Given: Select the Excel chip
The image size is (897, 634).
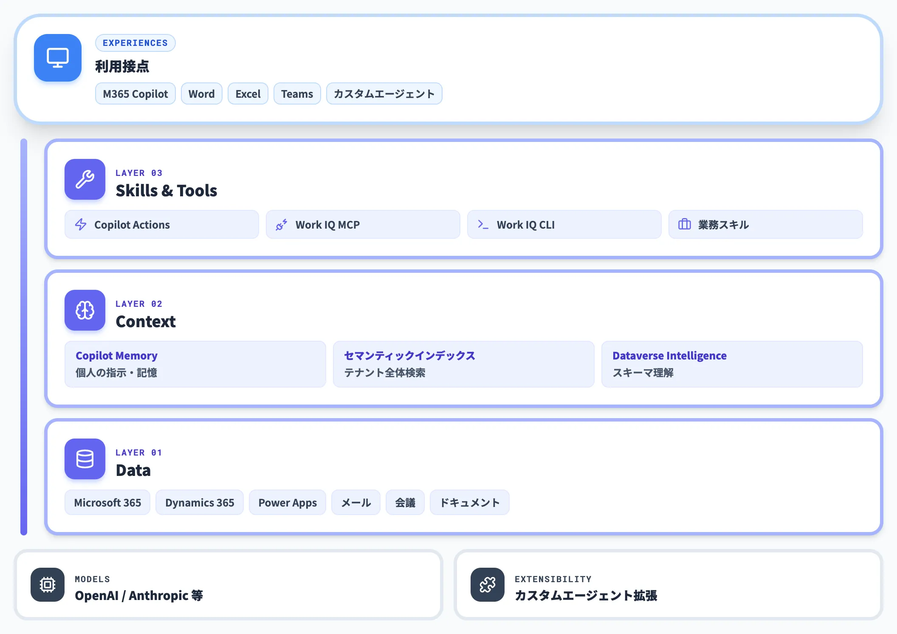Looking at the screenshot, I should click(x=248, y=93).
